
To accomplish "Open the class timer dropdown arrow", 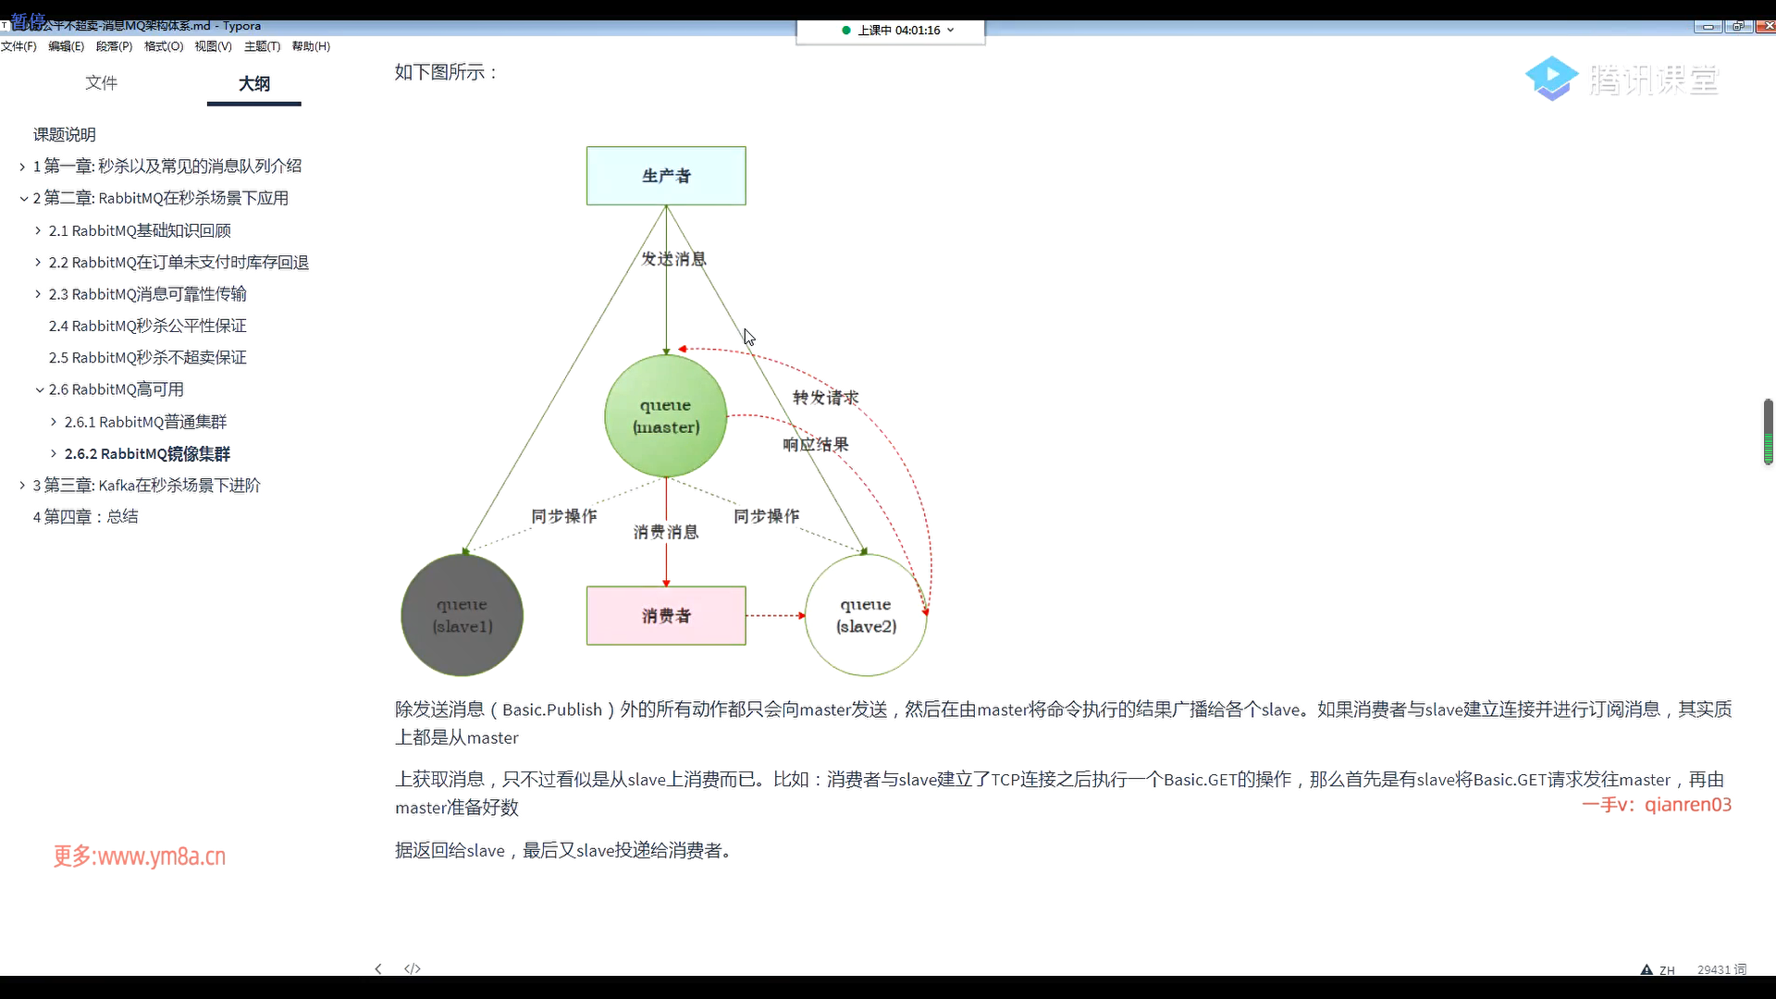I will (951, 31).
